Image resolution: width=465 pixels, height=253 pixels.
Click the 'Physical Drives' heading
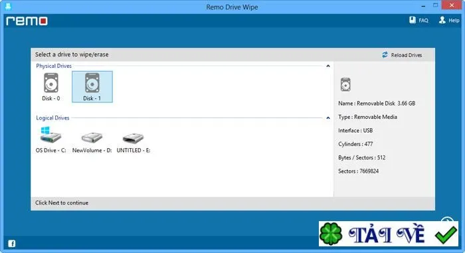(x=54, y=66)
